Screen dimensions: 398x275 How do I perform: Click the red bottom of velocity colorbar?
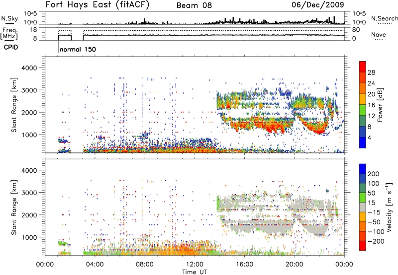(x=363, y=246)
